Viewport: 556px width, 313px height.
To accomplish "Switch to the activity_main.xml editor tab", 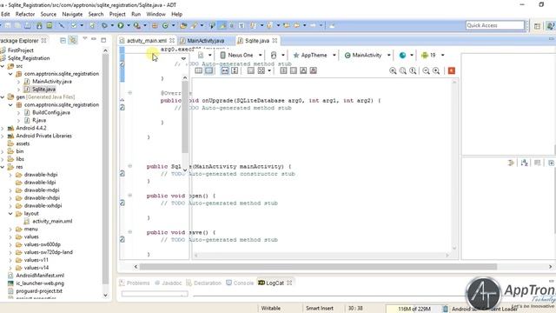I will [x=147, y=41].
